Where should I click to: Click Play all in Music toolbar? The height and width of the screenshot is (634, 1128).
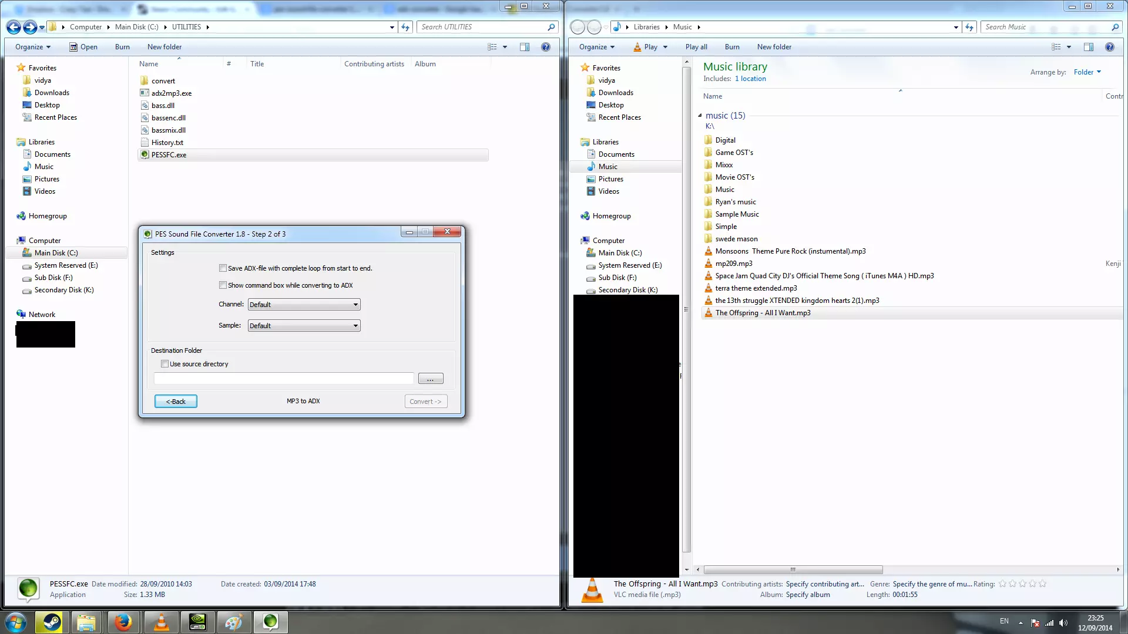coord(696,47)
